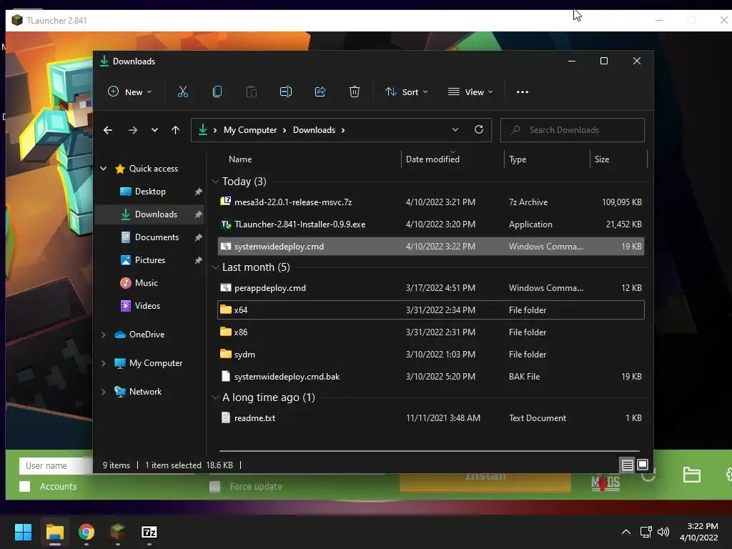732x549 pixels.
Task: Expand Network tree node chevron
Action: pyautogui.click(x=104, y=392)
